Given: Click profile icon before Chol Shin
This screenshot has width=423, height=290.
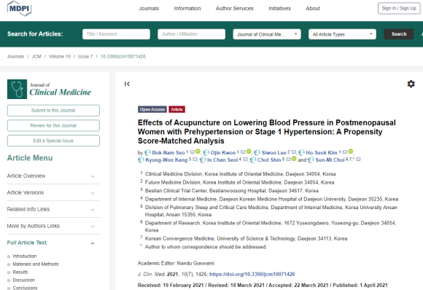Looking at the screenshot, I should click(x=253, y=160).
